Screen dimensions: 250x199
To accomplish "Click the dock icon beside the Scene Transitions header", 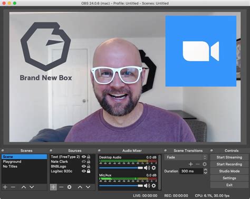I will coord(165,150).
